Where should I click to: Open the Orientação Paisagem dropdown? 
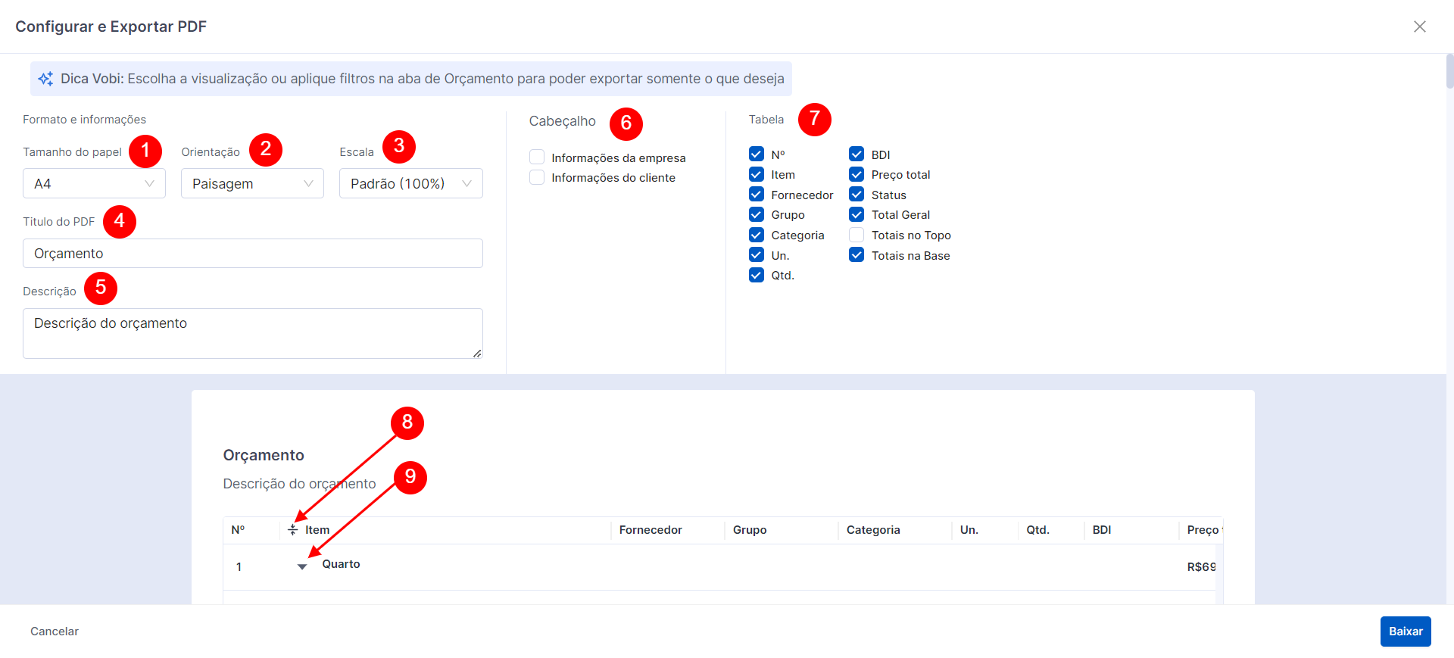click(x=252, y=184)
